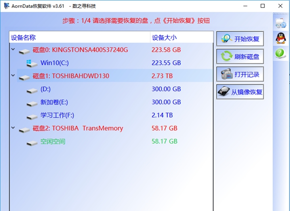Click the 设备大小 column header
Image resolution: width=290 pixels, height=211 pixels.
[182, 38]
